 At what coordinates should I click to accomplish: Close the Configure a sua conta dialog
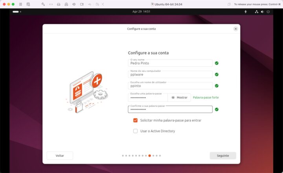pyautogui.click(x=235, y=29)
